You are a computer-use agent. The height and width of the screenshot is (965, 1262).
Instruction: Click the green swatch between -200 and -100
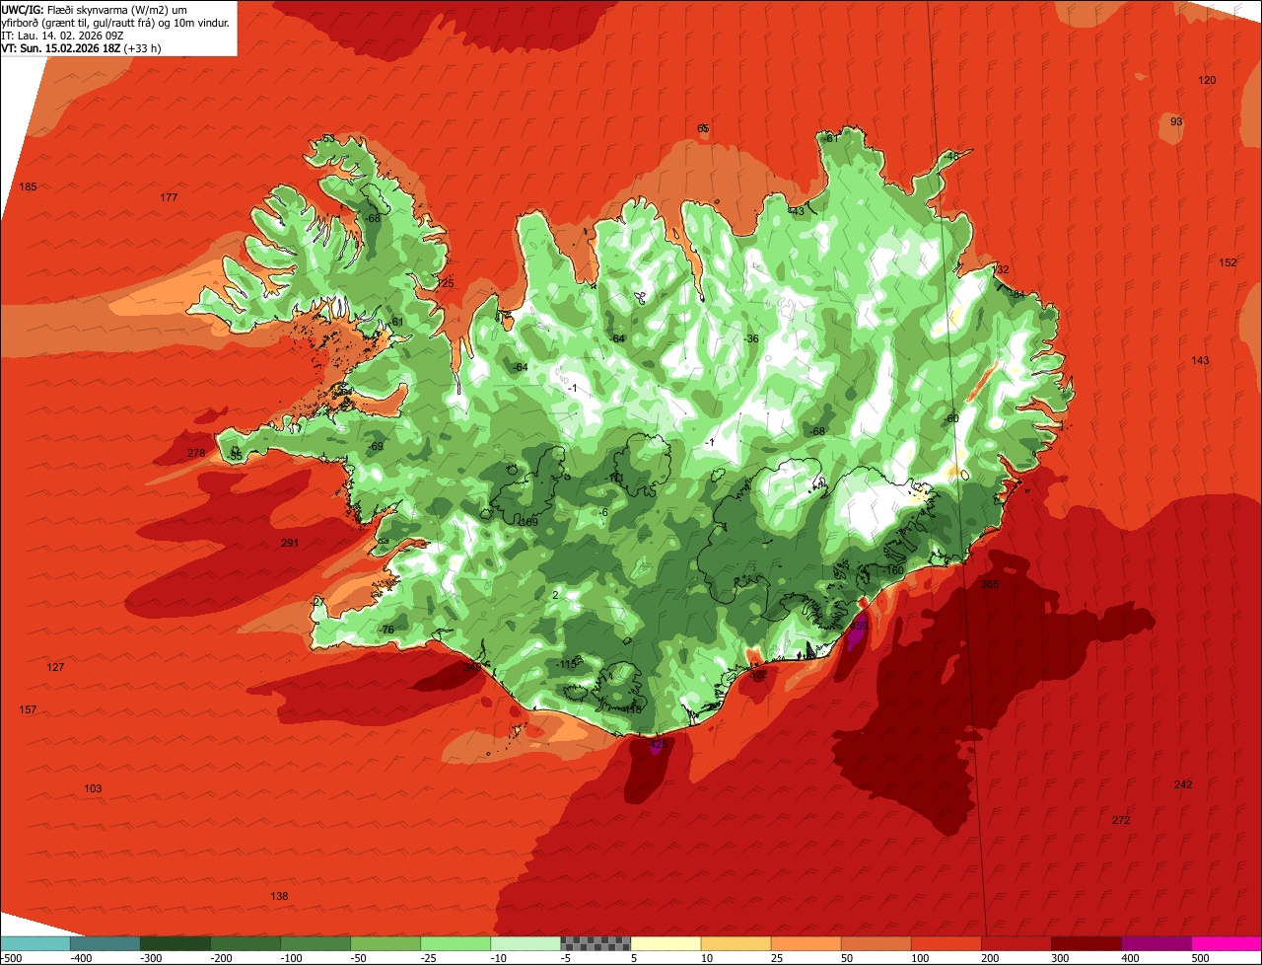pyautogui.click(x=245, y=943)
